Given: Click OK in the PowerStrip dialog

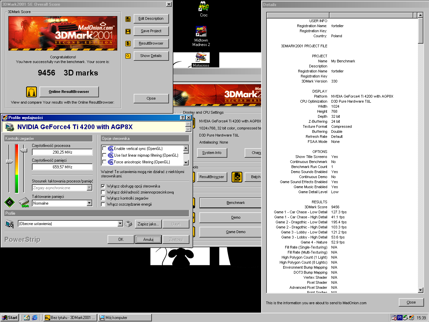Looking at the screenshot, I should click(121, 239).
